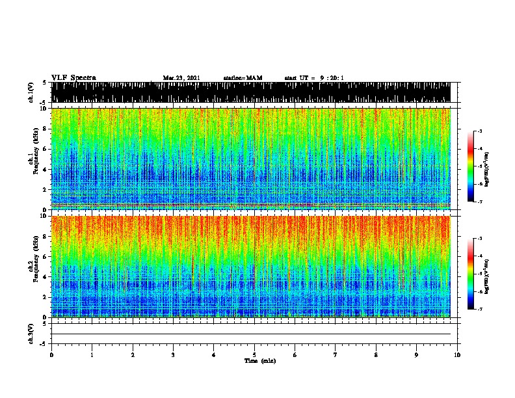
Task: Click the "ch.3(V)" axis label
Action: click(31, 334)
